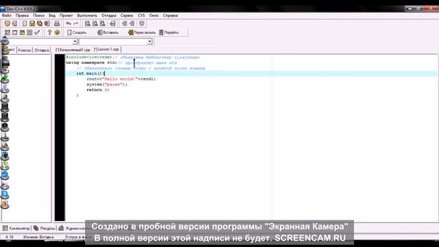Undo the last edit with the toolbar arrow

[69, 23]
